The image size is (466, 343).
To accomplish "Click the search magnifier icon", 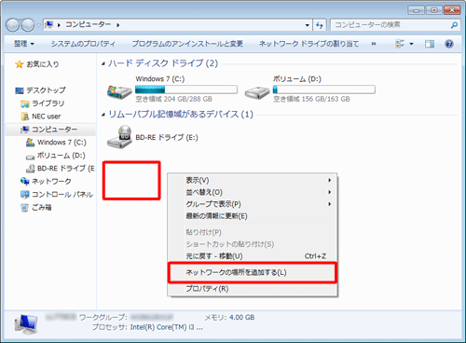I will pos(454,25).
